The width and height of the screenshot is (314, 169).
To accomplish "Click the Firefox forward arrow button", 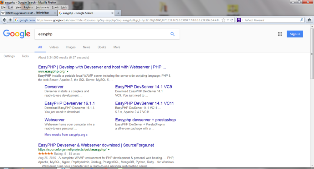I will click(x=10, y=20).
